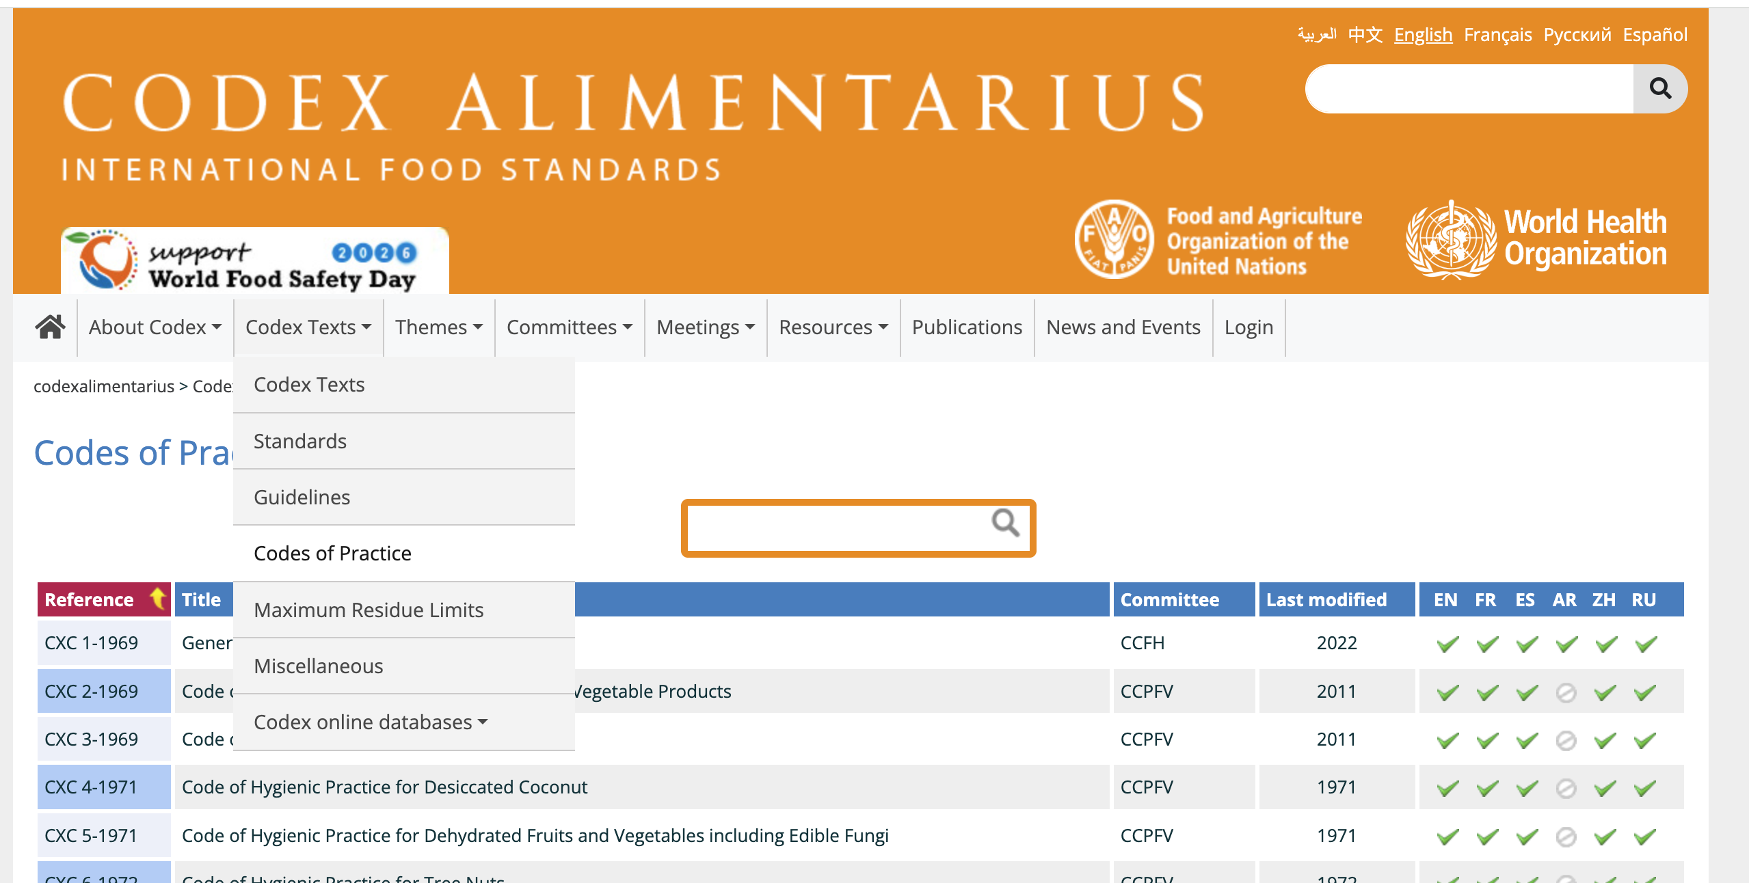Viewport: 1749px width, 883px height.
Task: Click reference CXC 3-1969
Action: click(91, 739)
